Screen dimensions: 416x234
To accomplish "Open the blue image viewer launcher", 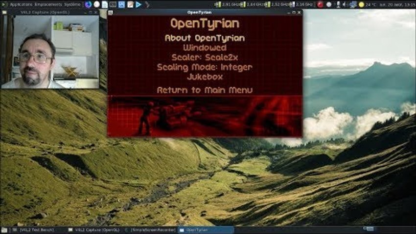I will point(121,4).
